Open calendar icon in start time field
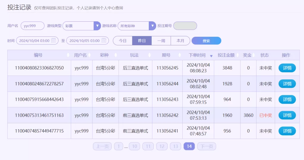Viewport: 304px width, 160px height. tap(54, 40)
